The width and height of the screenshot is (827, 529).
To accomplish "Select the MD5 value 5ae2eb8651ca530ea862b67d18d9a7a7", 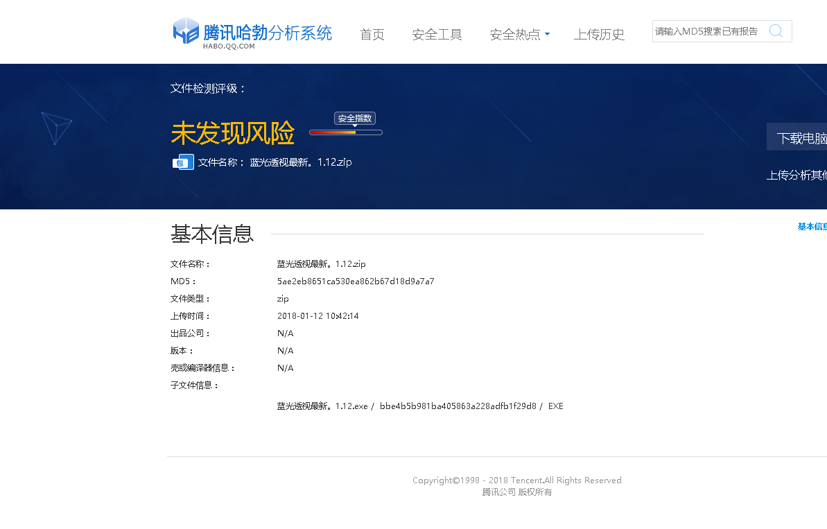I will coord(356,281).
